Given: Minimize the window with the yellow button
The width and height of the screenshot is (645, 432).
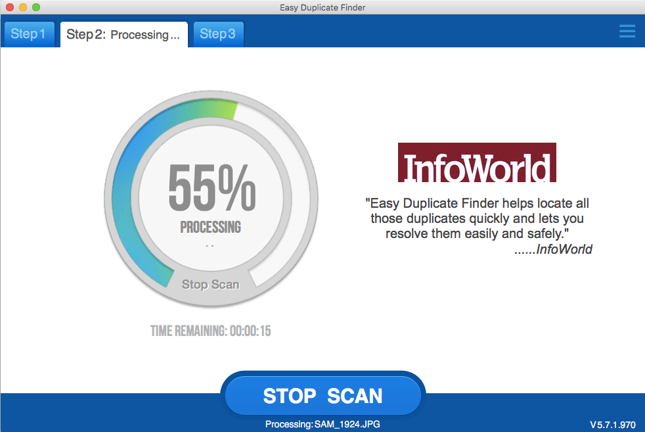Looking at the screenshot, I should [23, 7].
